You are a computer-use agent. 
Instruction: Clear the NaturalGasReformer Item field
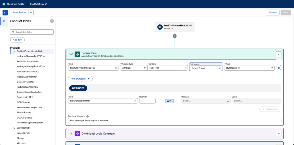click(135, 101)
